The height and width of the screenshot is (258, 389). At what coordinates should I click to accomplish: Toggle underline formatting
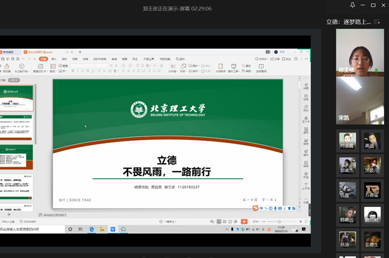[x=83, y=71]
